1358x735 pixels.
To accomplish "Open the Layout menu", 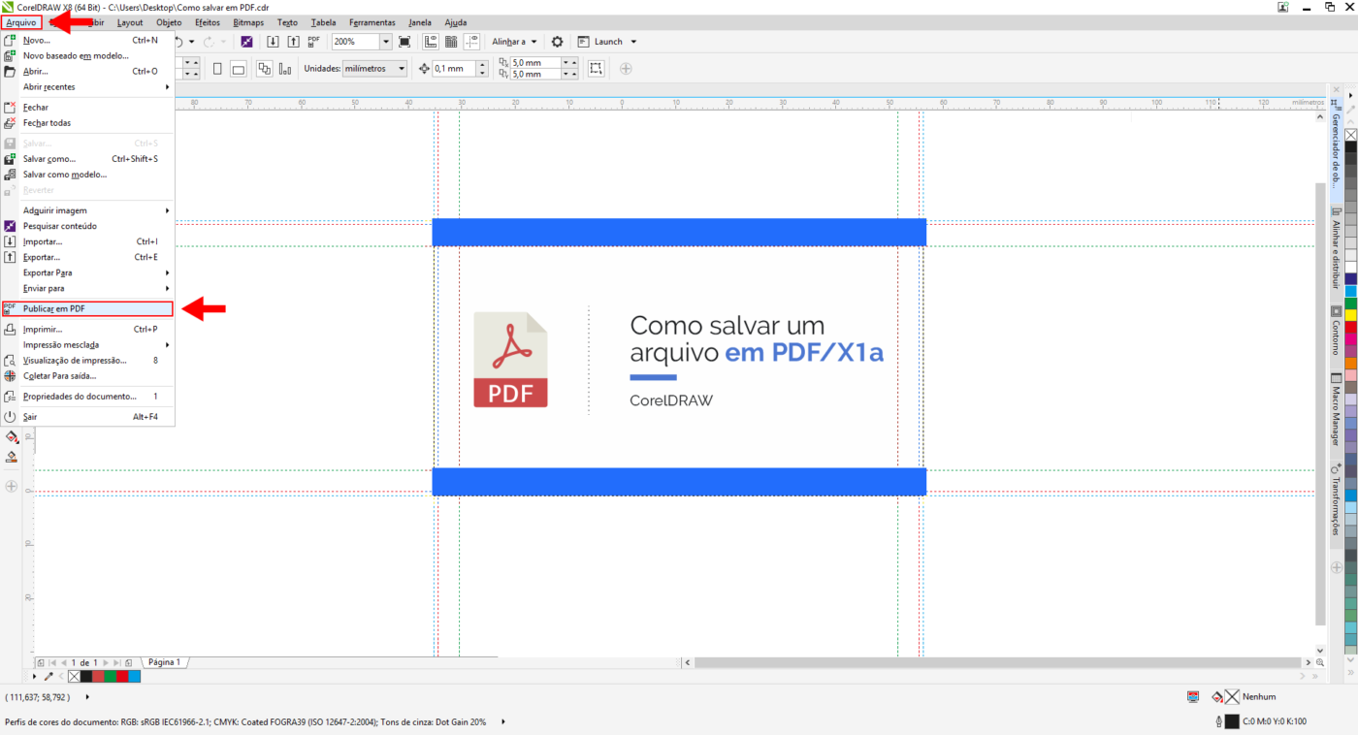I will tap(130, 21).
